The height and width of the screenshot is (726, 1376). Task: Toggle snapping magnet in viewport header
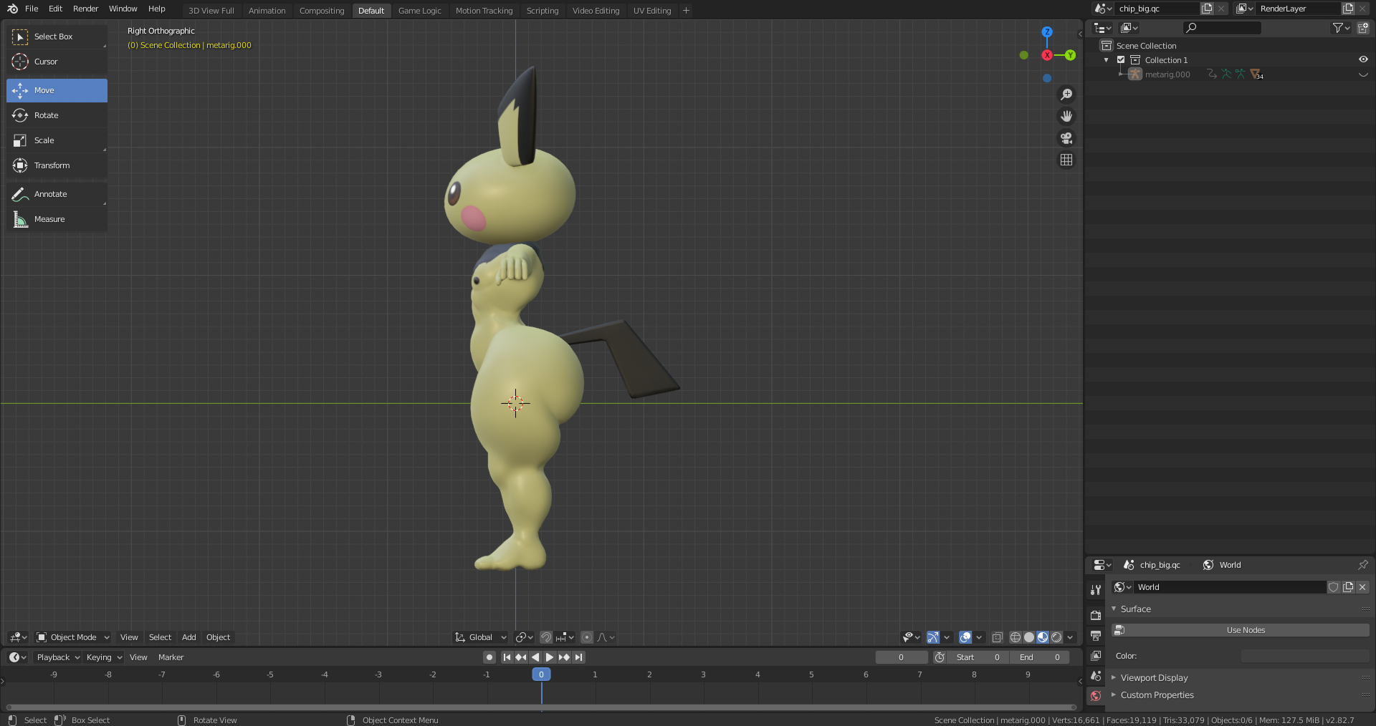546,637
